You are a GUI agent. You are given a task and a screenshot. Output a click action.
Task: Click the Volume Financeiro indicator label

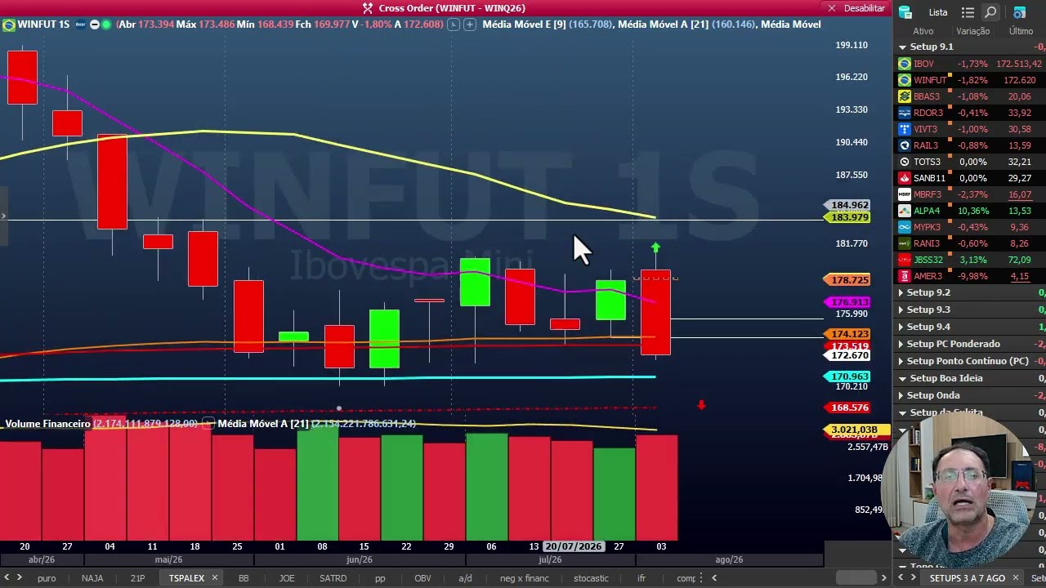[48, 424]
